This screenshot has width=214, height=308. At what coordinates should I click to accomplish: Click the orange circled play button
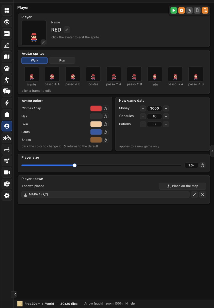[181, 10]
